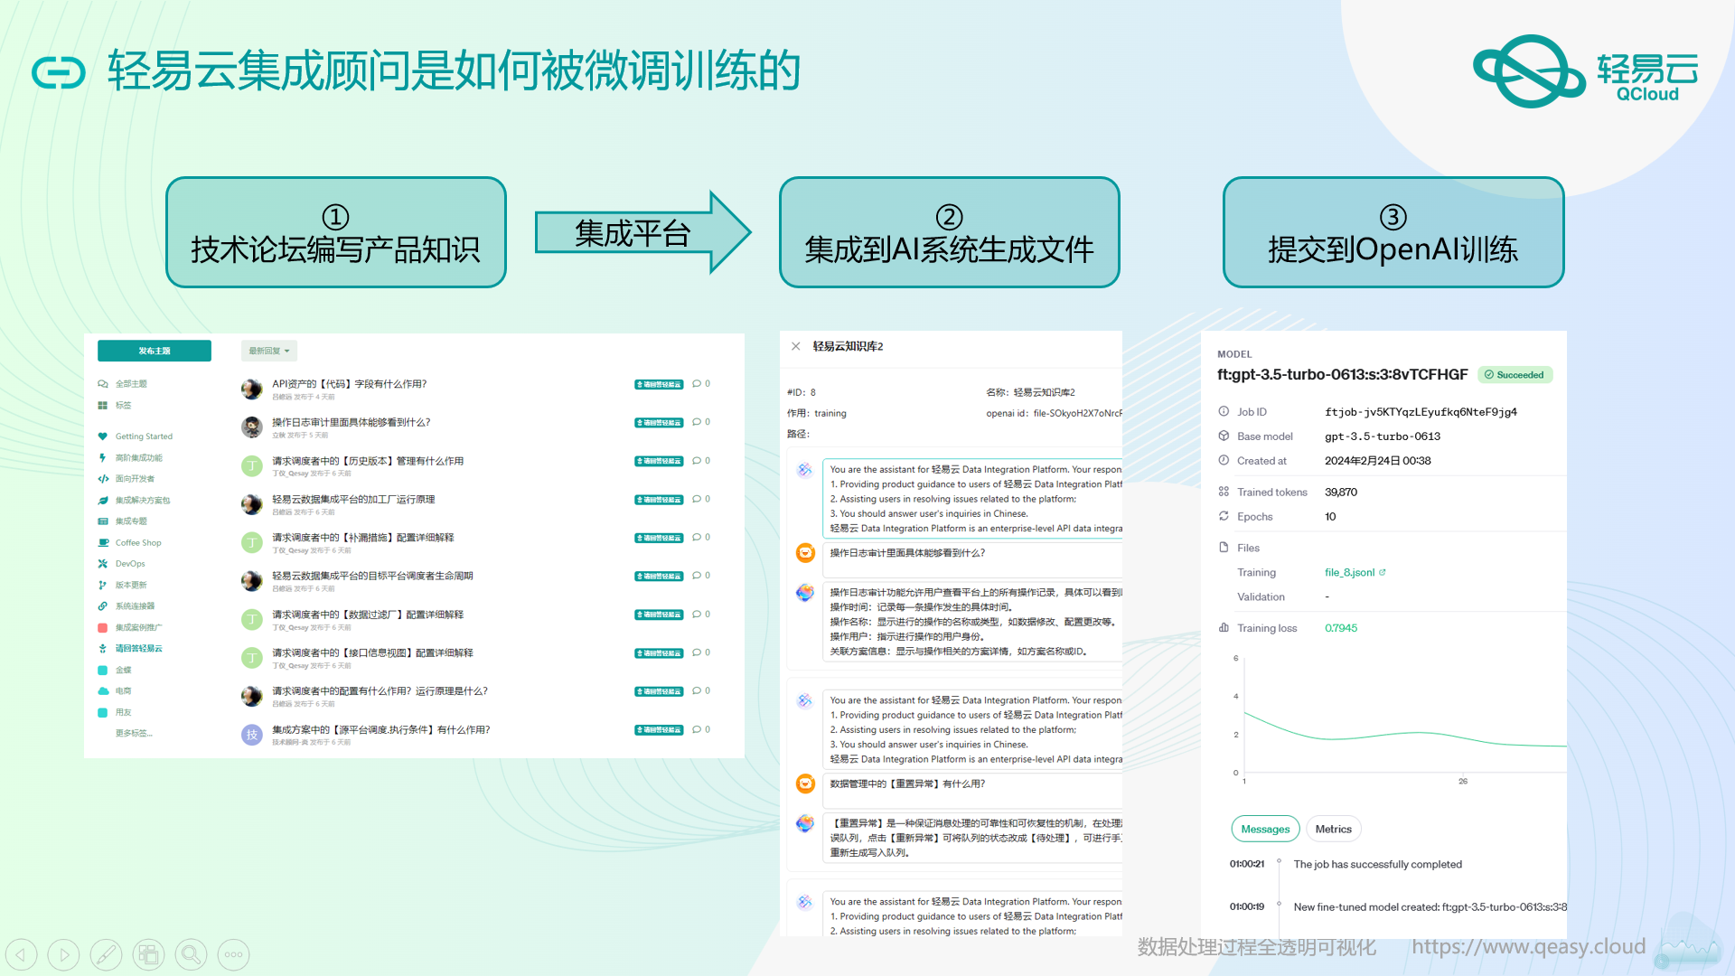
Task: Switch to the Metrics tab
Action: (1333, 830)
